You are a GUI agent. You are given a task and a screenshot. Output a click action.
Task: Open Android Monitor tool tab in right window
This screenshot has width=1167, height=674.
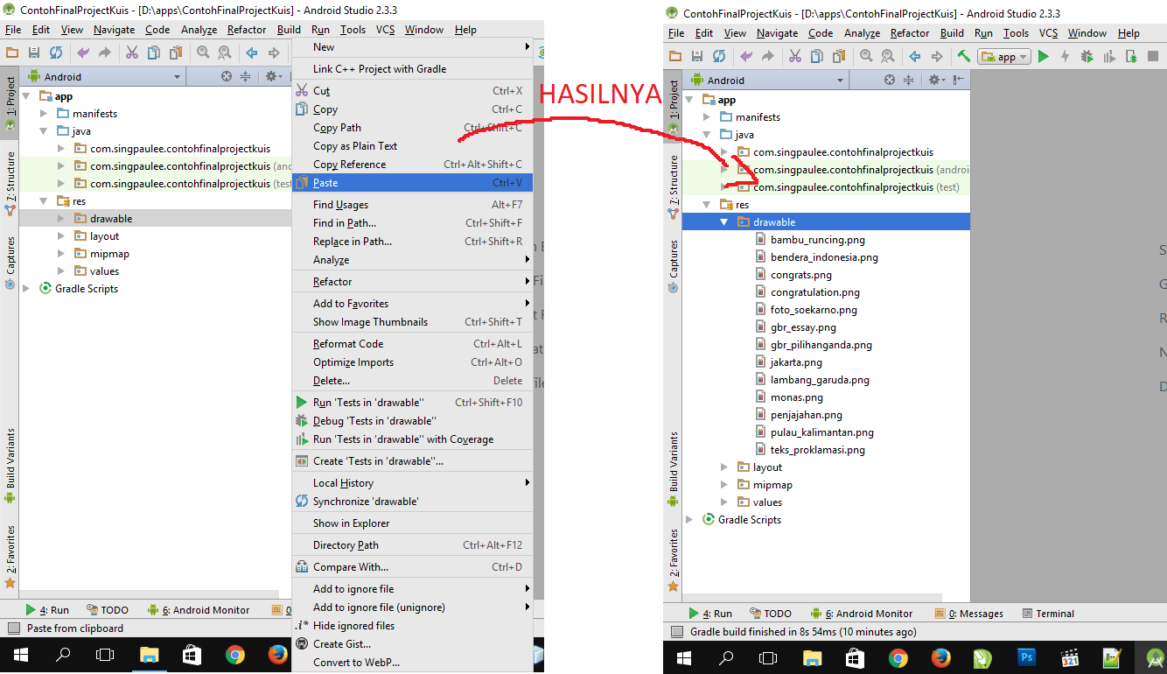pyautogui.click(x=862, y=614)
